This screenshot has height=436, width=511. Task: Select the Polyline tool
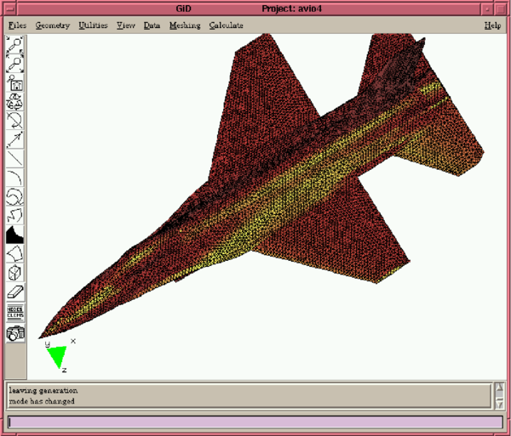[15, 216]
